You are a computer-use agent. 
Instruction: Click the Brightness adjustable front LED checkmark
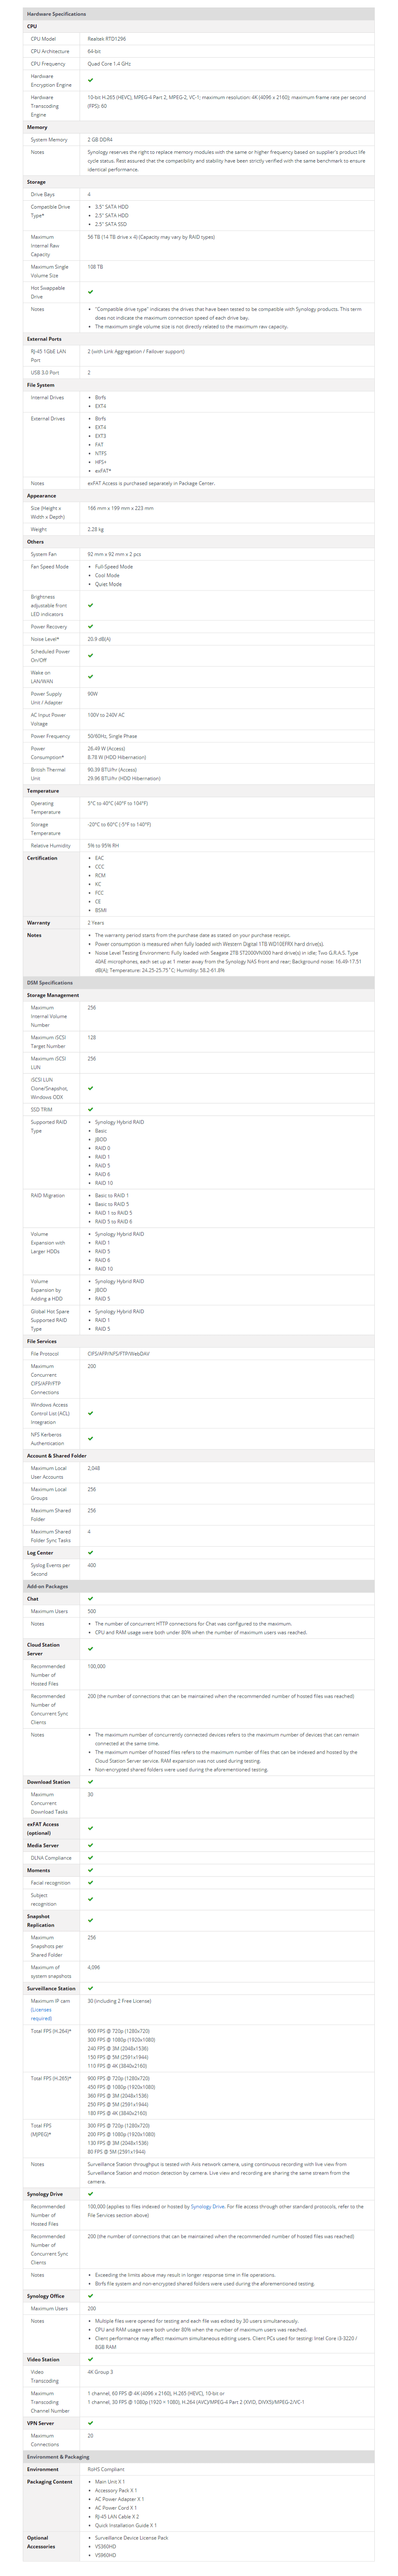[90, 605]
